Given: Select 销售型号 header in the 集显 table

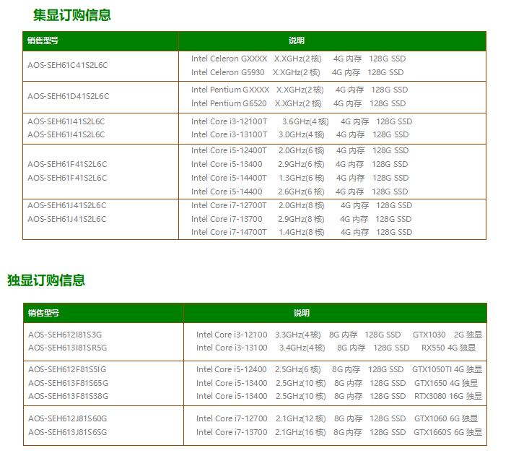Looking at the screenshot, I should [43, 40].
